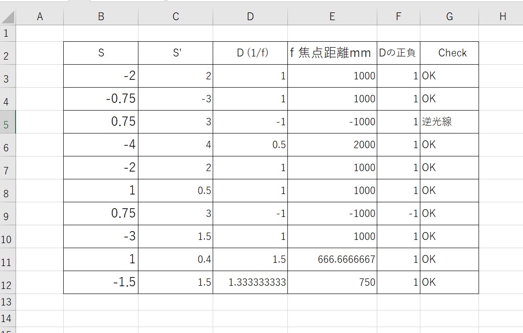Select cell B3 with value -2
Screen dimensions: 523x333
[101, 76]
